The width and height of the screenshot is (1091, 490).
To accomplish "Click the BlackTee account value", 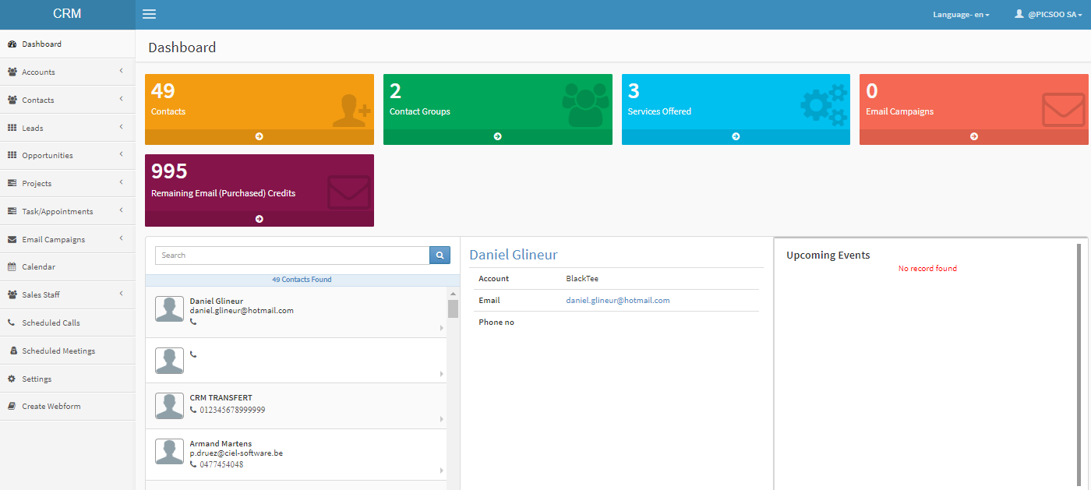I will click(x=582, y=279).
